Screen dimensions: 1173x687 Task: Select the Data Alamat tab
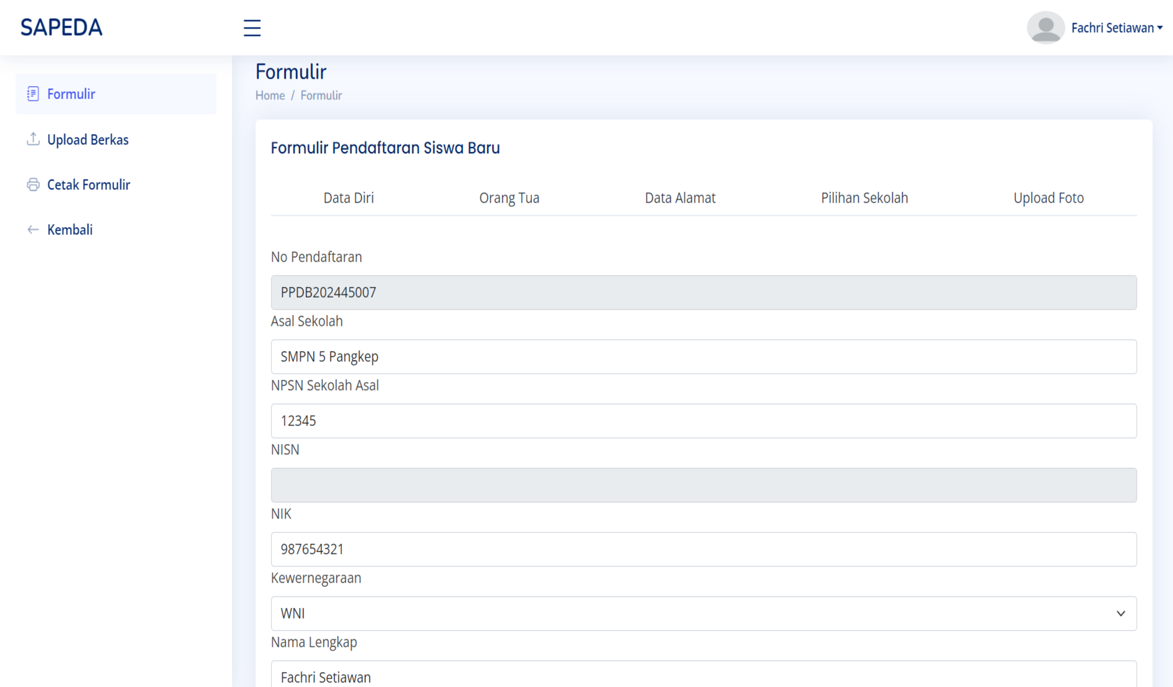pos(680,198)
